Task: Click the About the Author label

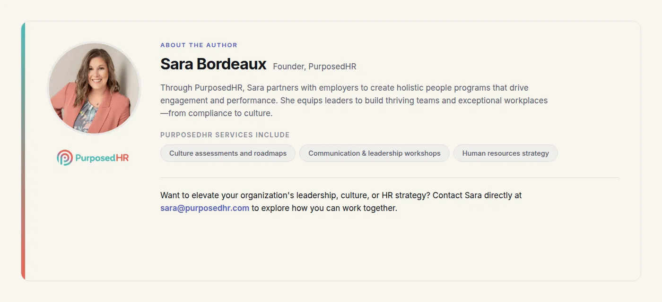Action: tap(199, 45)
